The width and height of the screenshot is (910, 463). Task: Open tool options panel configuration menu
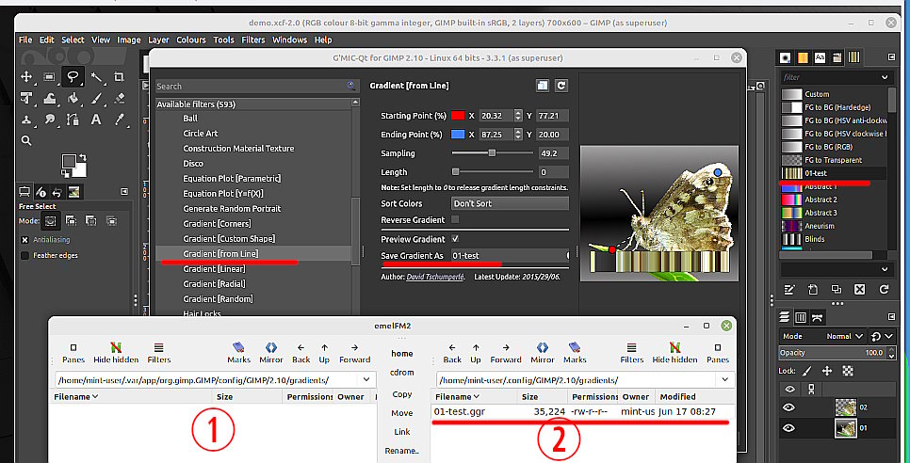point(124,192)
